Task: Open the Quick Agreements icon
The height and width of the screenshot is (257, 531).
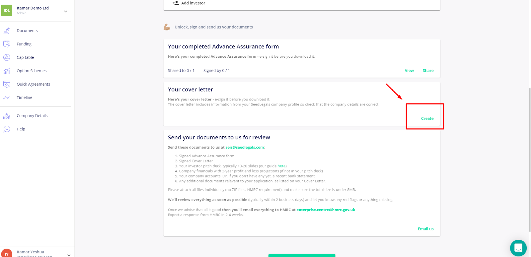Action: point(7,84)
